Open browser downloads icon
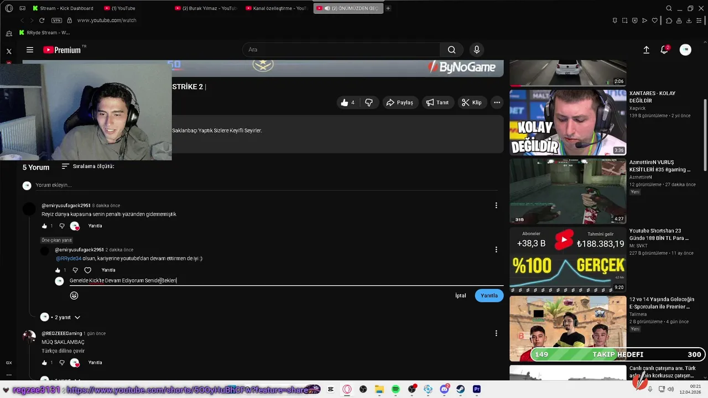 pyautogui.click(x=689, y=20)
